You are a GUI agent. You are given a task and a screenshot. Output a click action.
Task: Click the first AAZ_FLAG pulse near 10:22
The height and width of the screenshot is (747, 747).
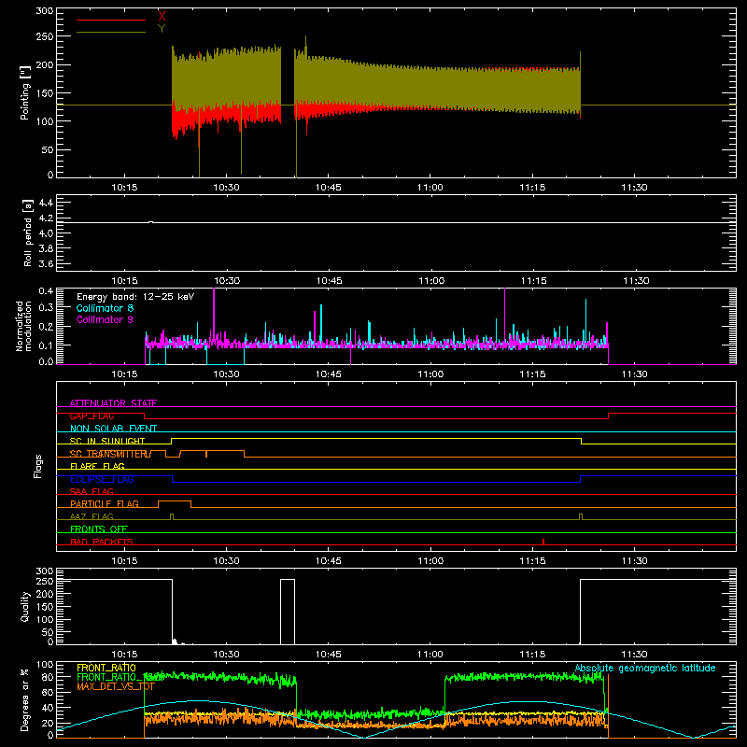tap(172, 516)
